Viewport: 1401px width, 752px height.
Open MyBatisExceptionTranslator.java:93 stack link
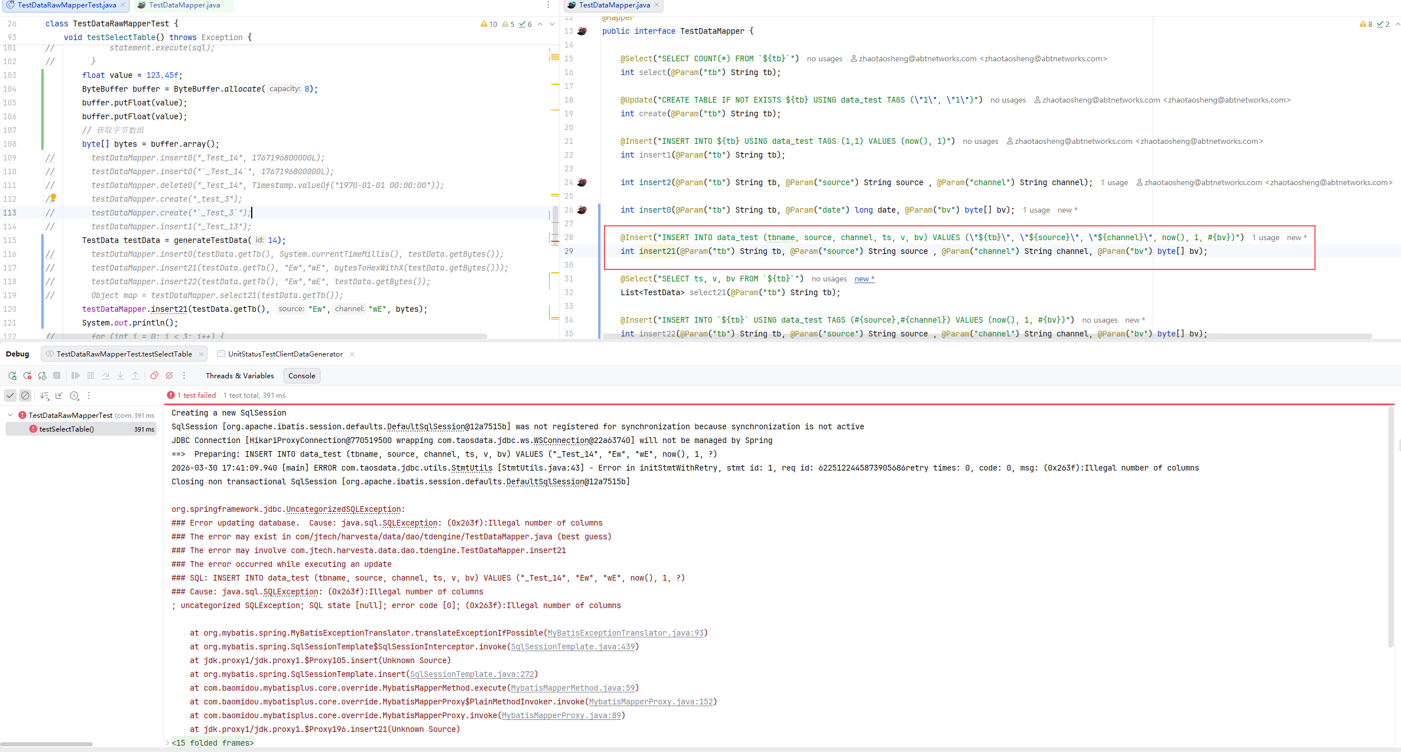(625, 633)
